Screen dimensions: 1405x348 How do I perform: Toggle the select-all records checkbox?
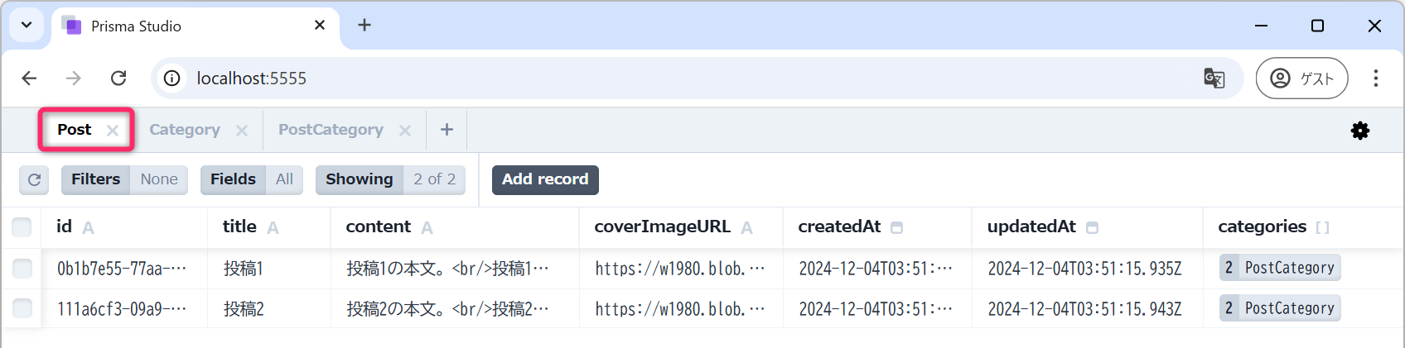[x=22, y=226]
